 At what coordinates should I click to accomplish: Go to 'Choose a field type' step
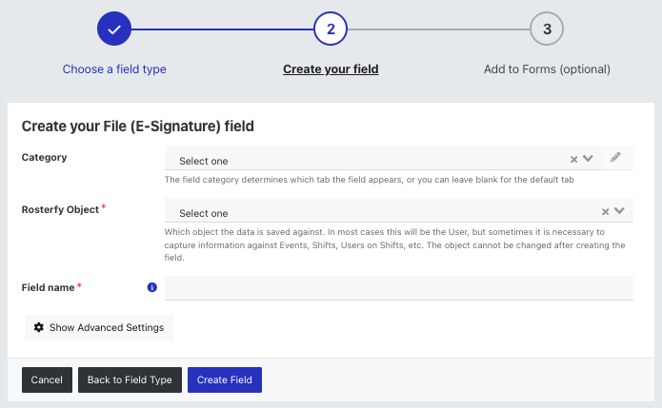114,69
